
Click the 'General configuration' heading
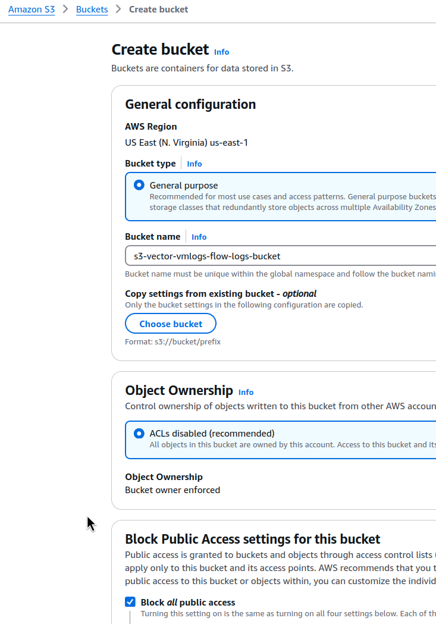[x=190, y=104]
